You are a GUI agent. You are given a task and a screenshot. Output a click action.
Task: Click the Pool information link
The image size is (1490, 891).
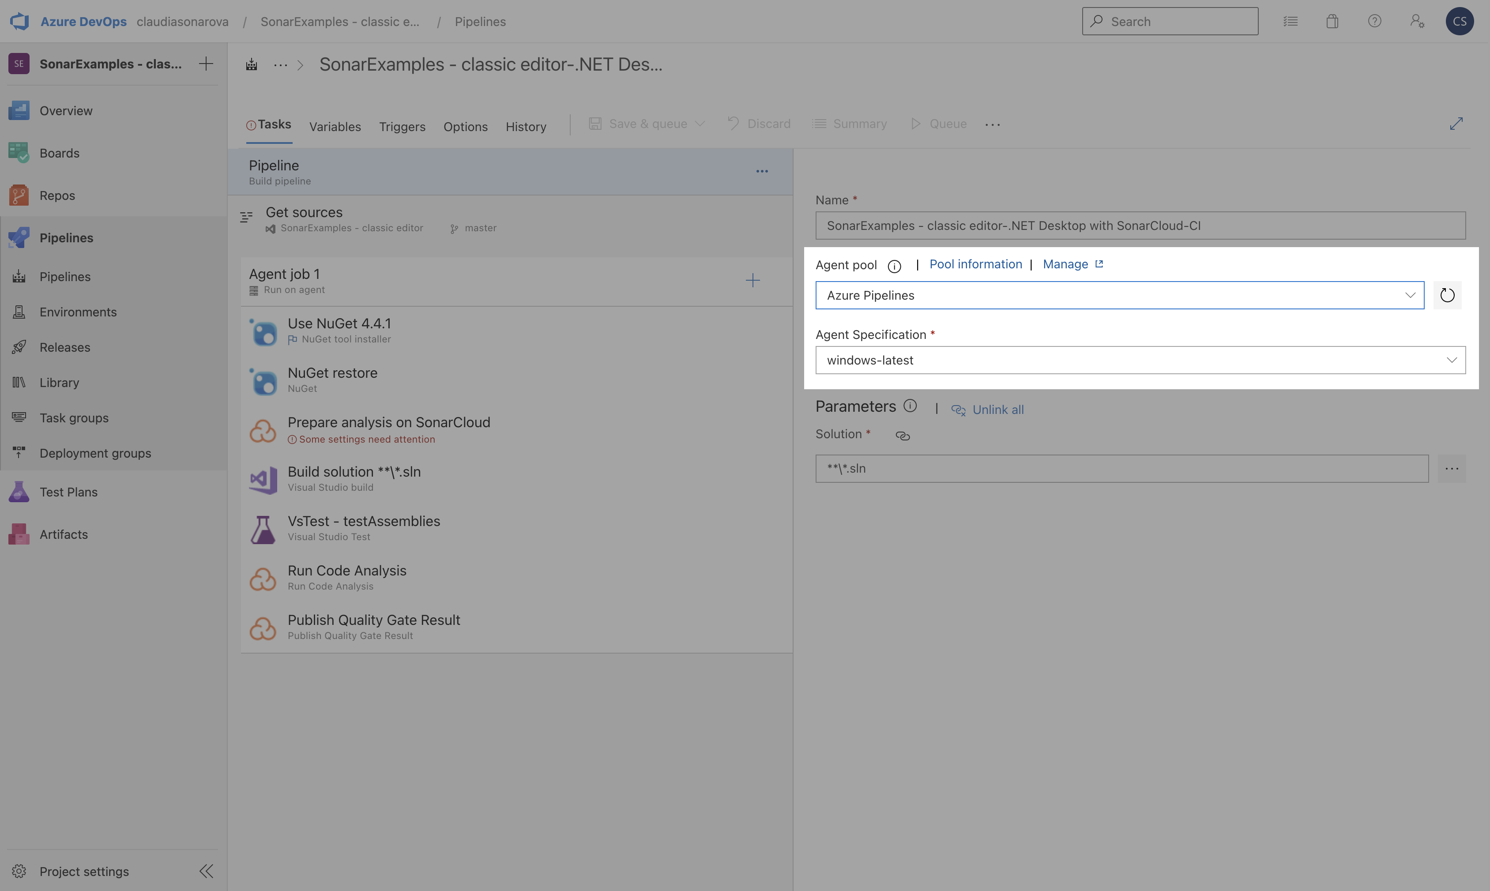click(x=975, y=264)
